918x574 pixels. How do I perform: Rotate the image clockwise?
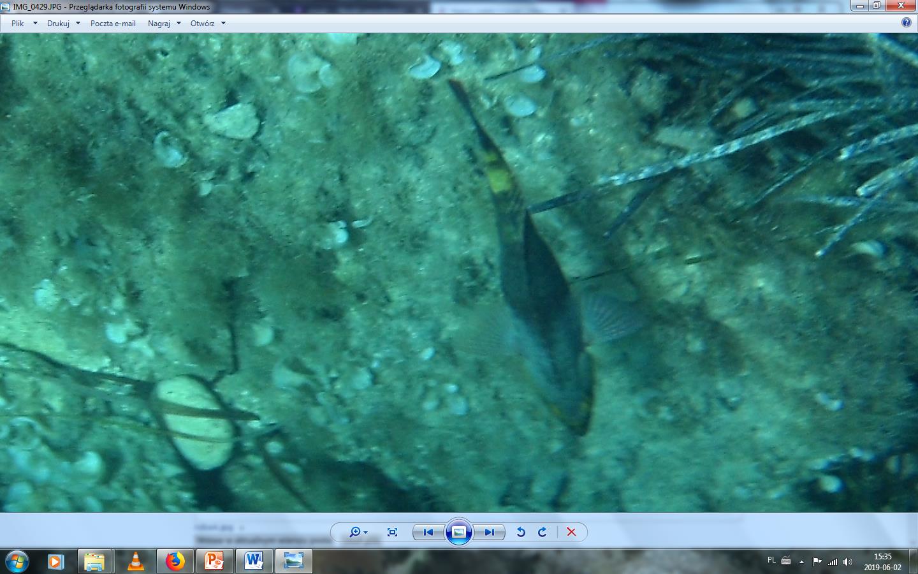pyautogui.click(x=543, y=532)
